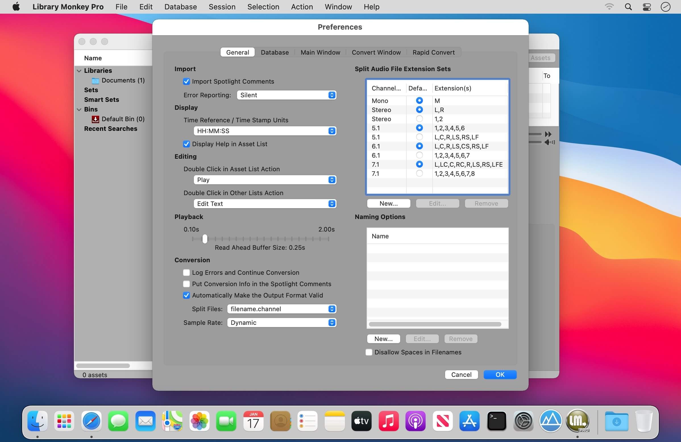Open the Database menu

click(180, 7)
